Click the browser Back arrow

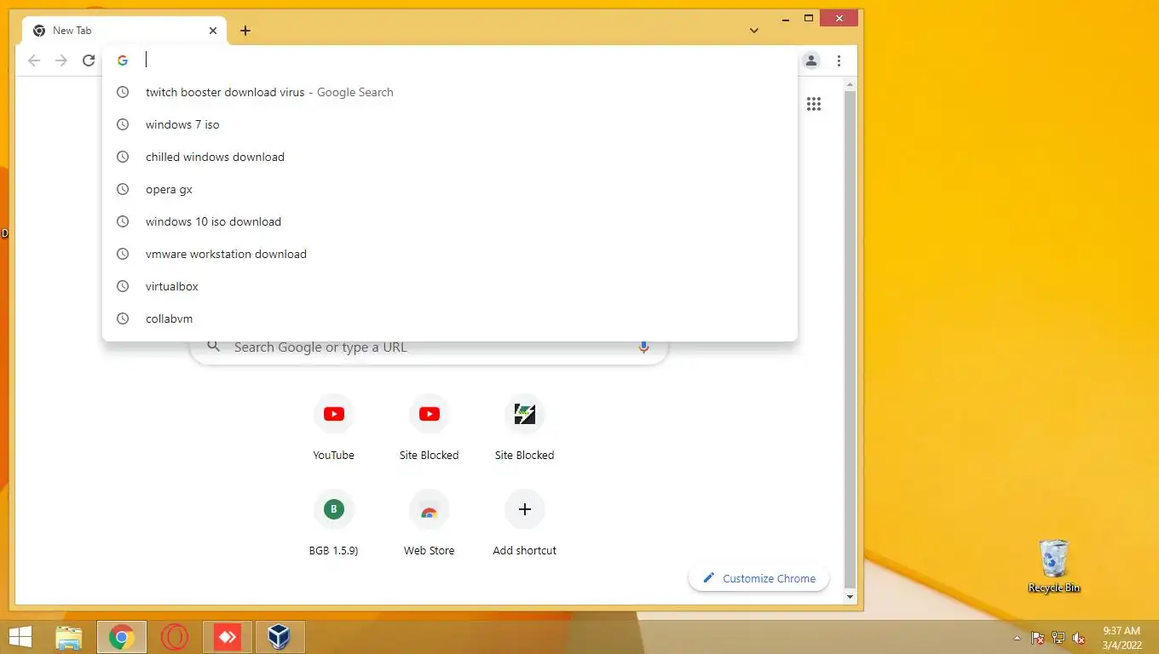[x=34, y=60]
